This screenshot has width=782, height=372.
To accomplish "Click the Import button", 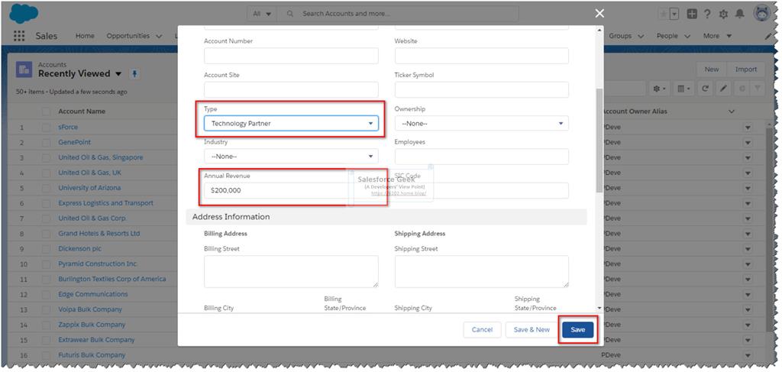I will point(746,70).
